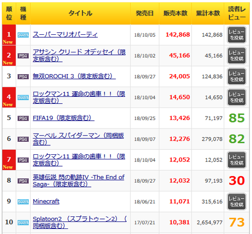Click weekly sales figure 45,166 in red
Viewport: 252px width, 234px height.
(179, 55)
